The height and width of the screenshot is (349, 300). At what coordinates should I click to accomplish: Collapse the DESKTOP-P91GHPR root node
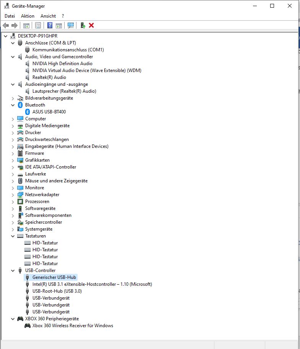(6, 36)
